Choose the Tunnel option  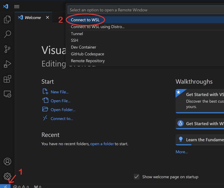click(146, 34)
